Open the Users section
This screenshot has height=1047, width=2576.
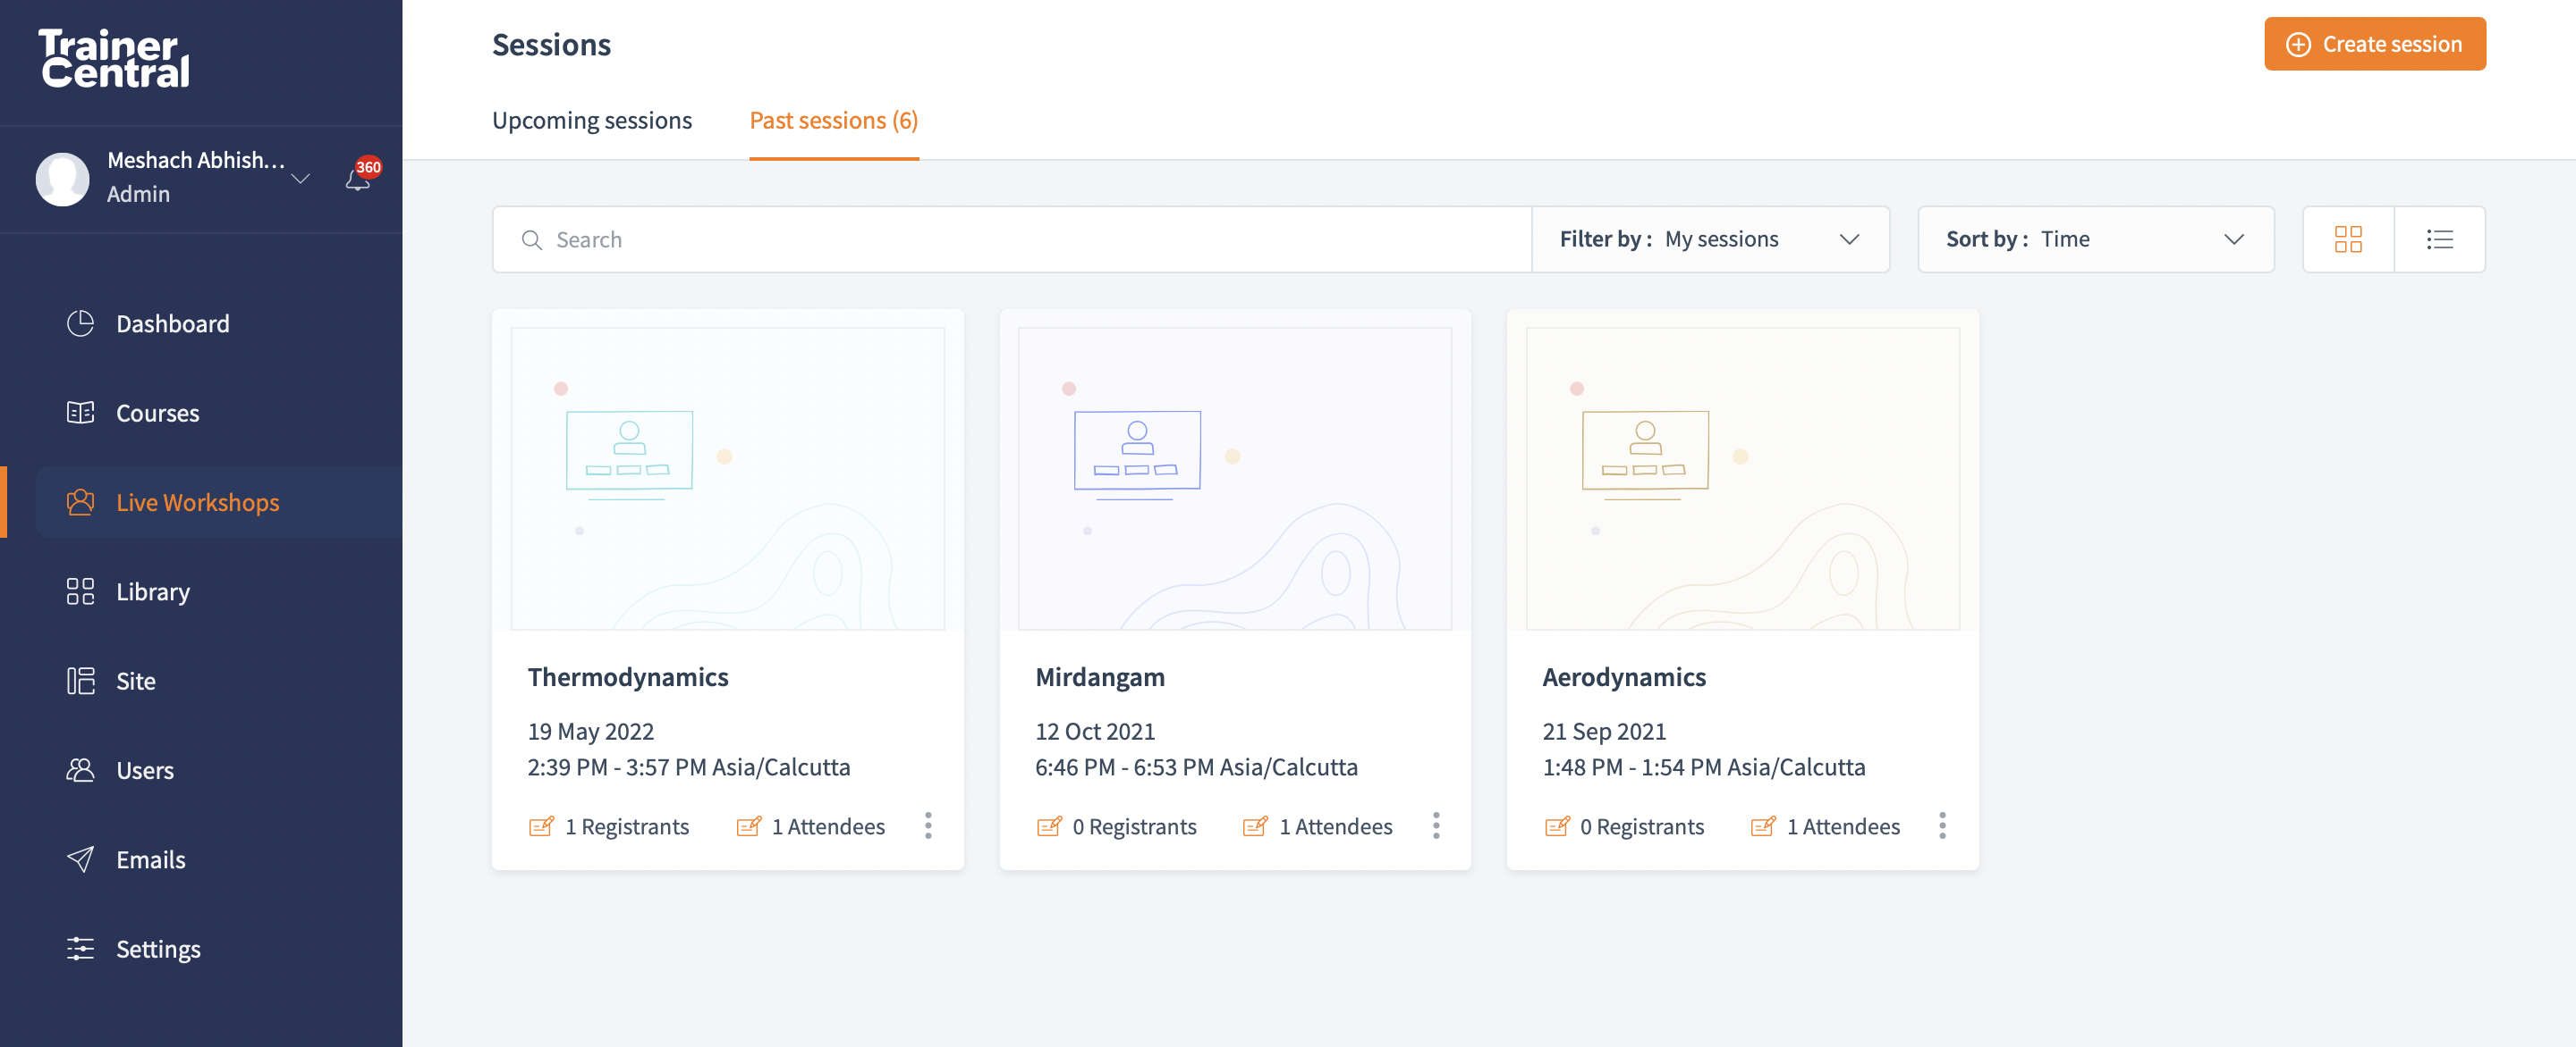click(x=145, y=770)
